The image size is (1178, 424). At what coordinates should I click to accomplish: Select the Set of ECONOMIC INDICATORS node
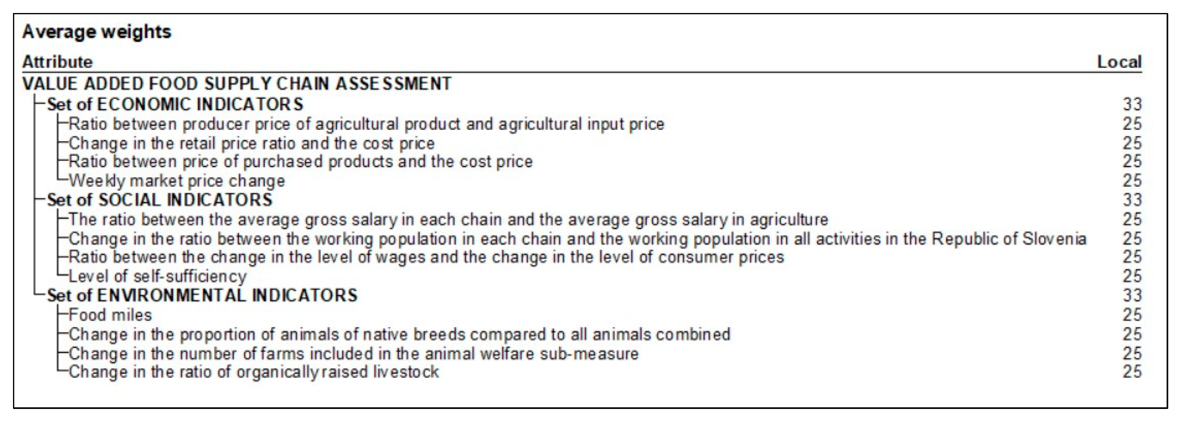point(175,104)
